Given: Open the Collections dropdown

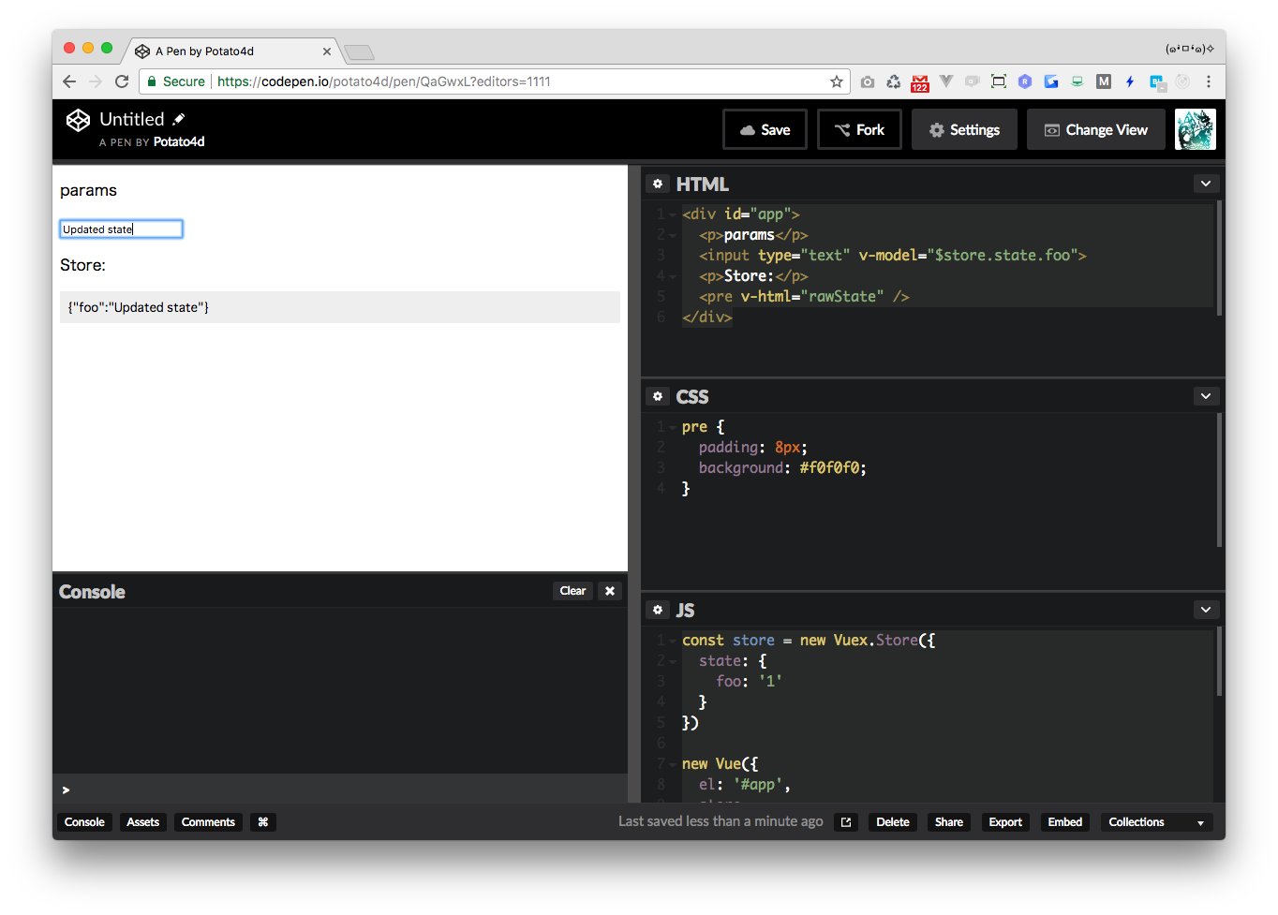Looking at the screenshot, I should (1156, 822).
